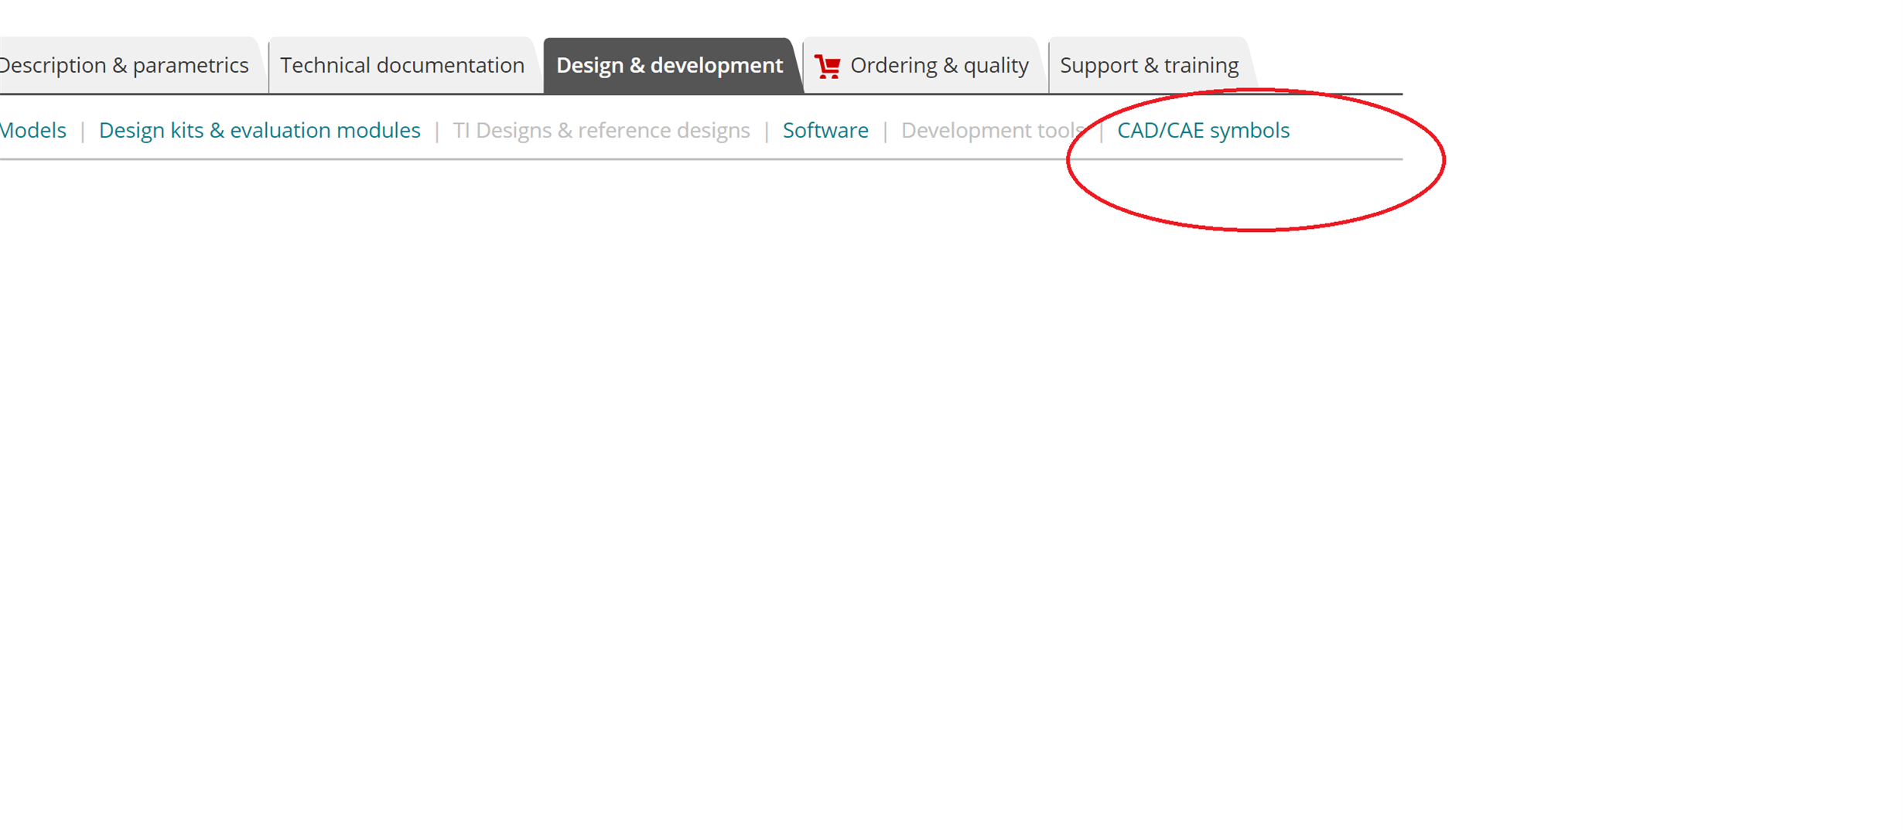The height and width of the screenshot is (830, 1903).
Task: Open the Models link
Action: 33,130
